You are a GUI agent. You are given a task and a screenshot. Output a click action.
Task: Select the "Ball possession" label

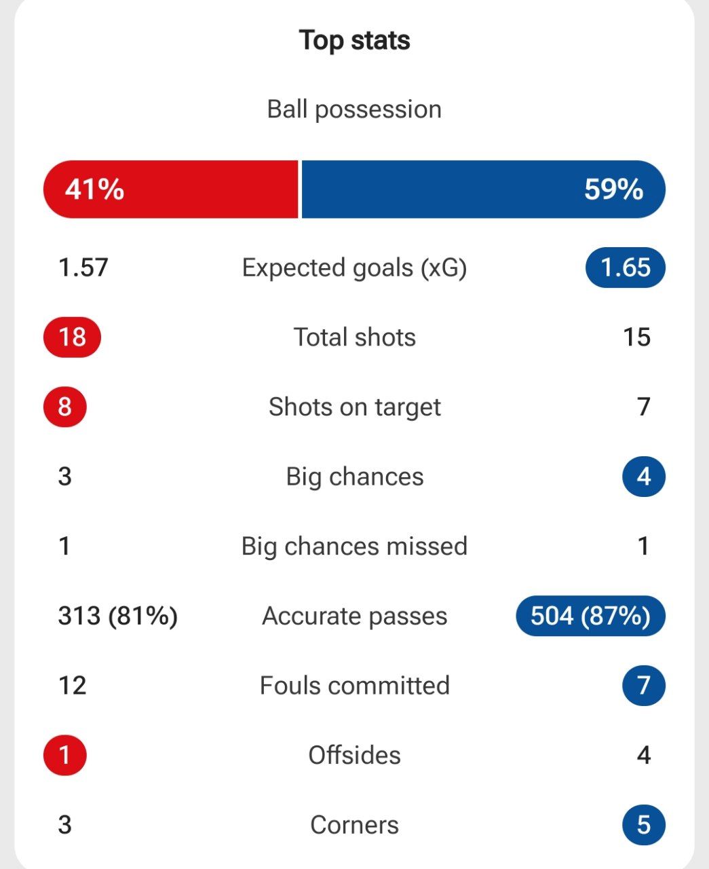click(x=354, y=109)
